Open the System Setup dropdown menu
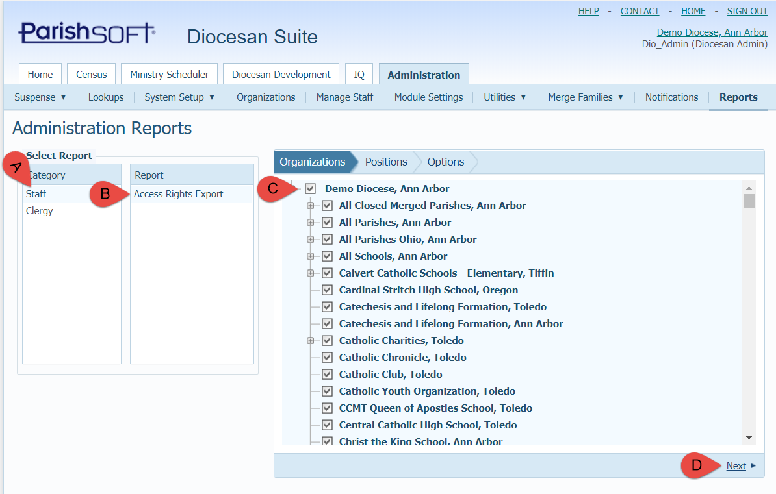 179,97
